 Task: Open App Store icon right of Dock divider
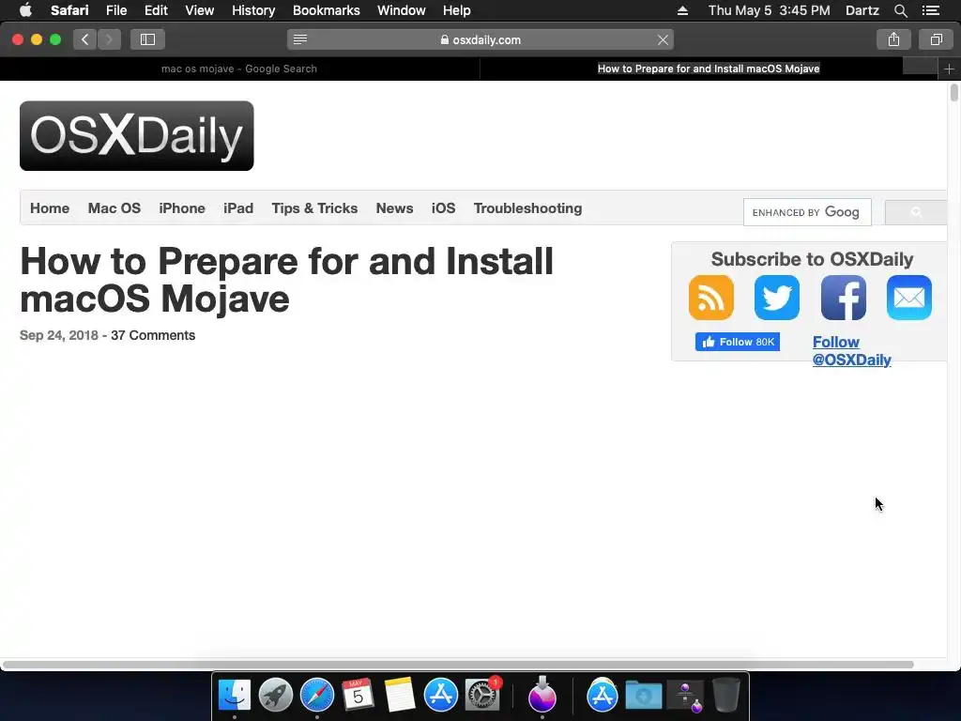602,696
